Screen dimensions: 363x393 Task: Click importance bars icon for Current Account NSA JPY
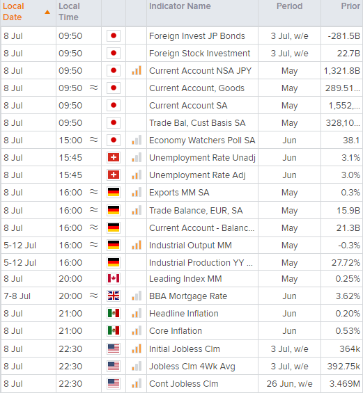(137, 71)
